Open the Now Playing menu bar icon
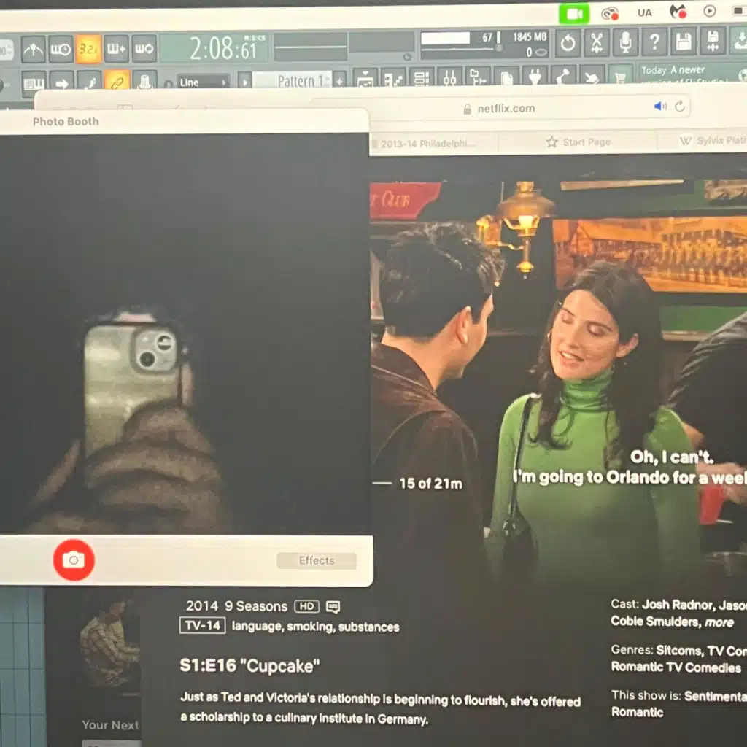 tap(709, 11)
